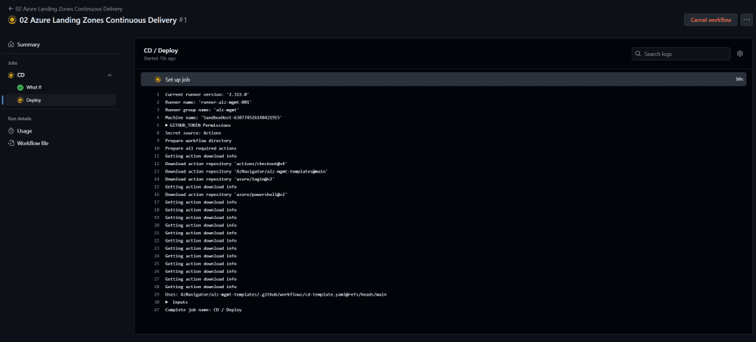This screenshot has height=342, width=756.
Task: Collapse the CD jobs group chevron
Action: [x=109, y=75]
